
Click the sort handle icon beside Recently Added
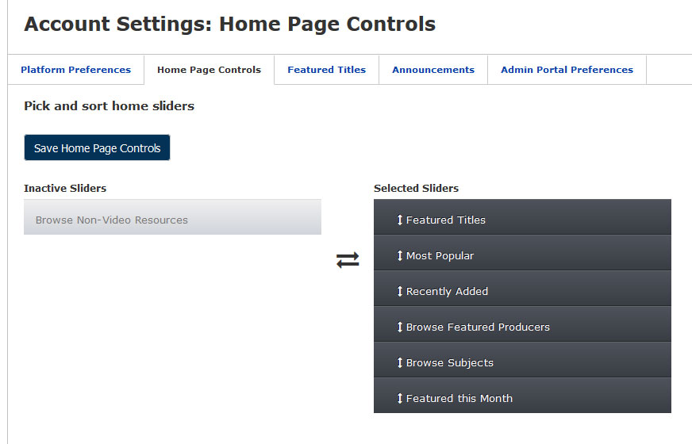[x=399, y=291]
